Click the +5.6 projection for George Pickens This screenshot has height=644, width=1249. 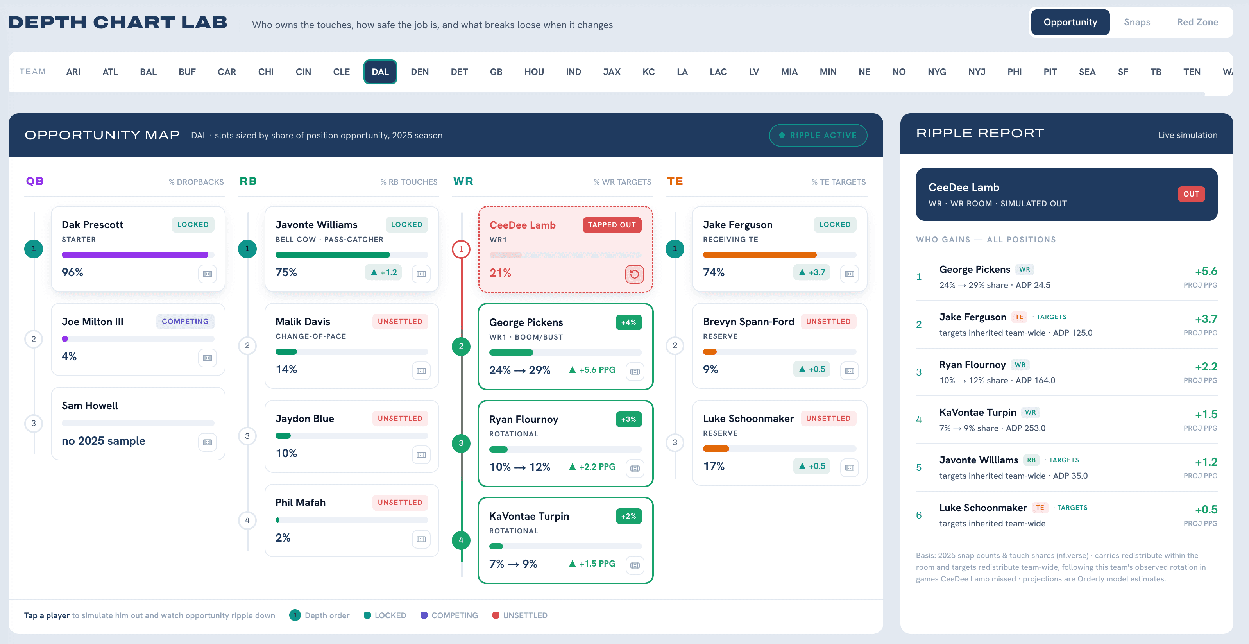[x=1206, y=271]
